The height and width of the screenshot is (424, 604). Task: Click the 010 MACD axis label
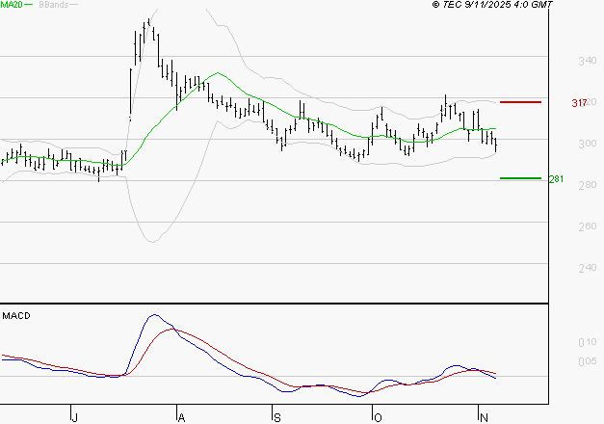588,342
